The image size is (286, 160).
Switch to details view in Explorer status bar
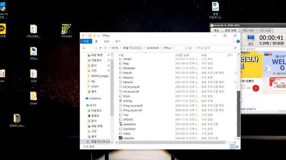pos(232,147)
